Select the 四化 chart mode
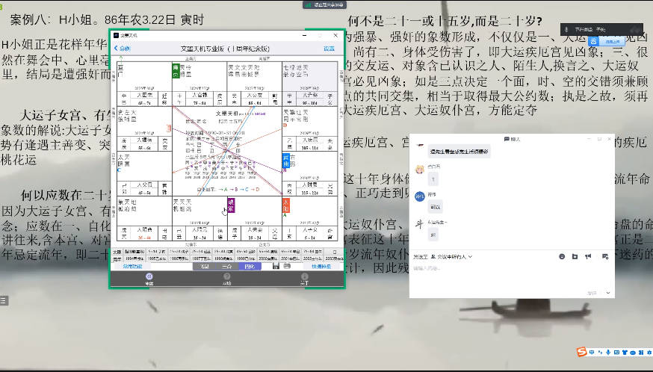 (250, 266)
